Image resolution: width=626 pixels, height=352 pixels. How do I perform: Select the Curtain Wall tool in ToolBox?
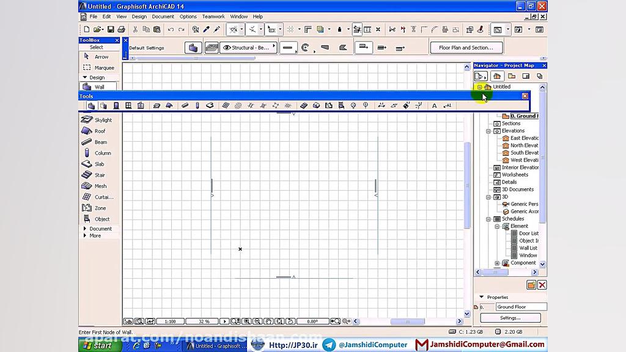(x=97, y=197)
